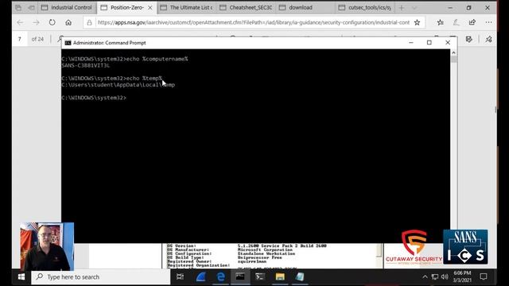Switch to the Industrial Control tab

point(67,7)
